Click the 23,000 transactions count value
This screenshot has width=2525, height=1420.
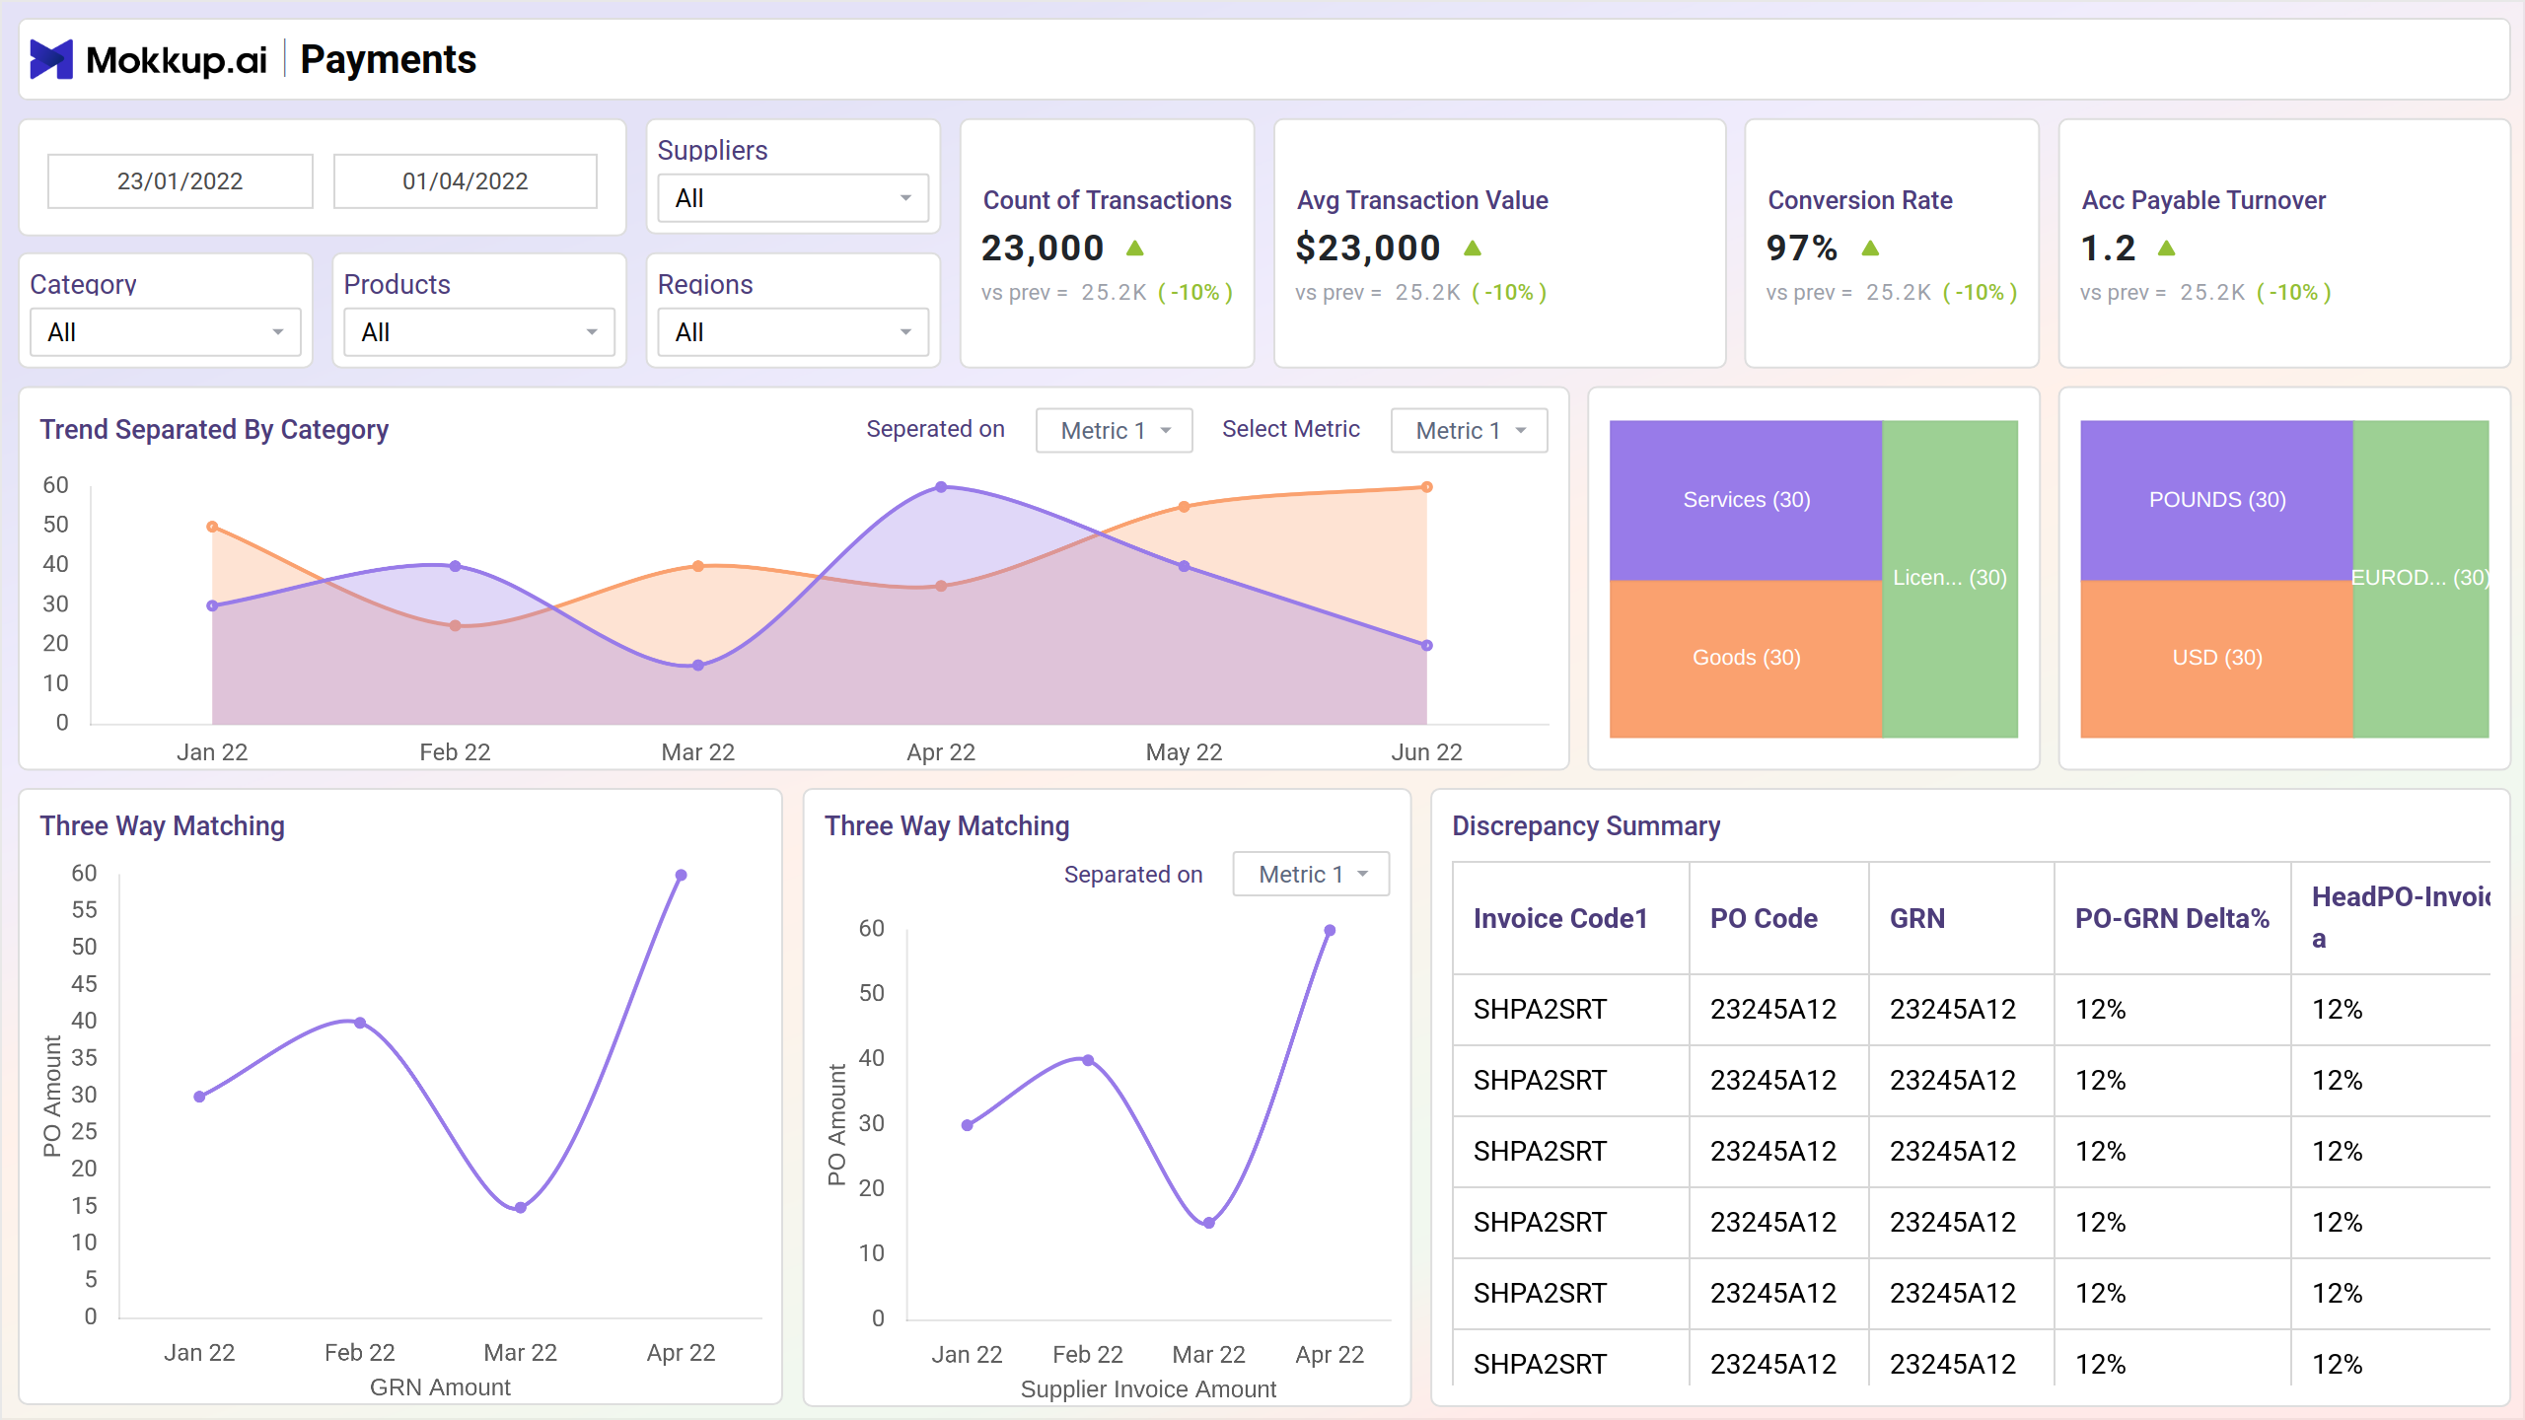1043,248
